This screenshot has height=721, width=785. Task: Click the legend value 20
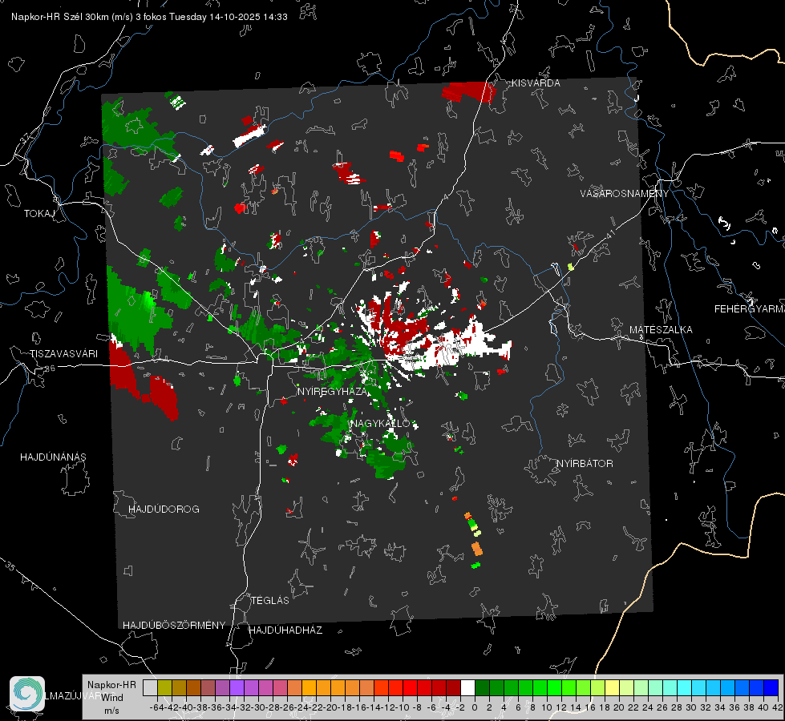coord(619,707)
